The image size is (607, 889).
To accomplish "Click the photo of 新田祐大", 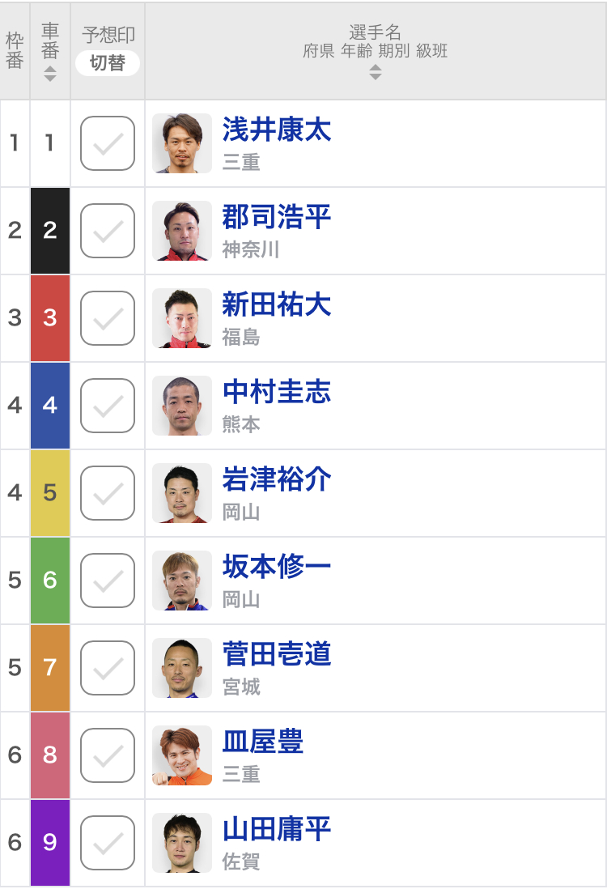I will (x=182, y=318).
